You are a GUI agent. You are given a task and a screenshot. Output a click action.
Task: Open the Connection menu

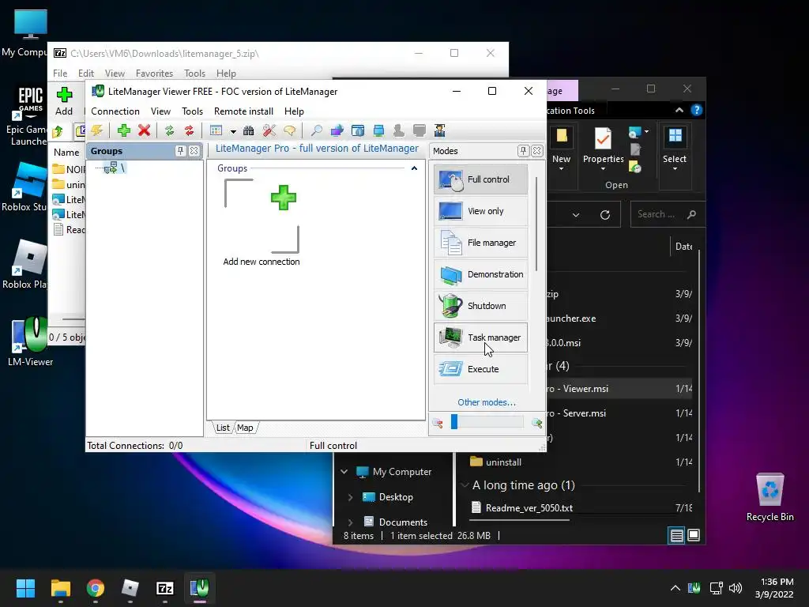(x=115, y=111)
